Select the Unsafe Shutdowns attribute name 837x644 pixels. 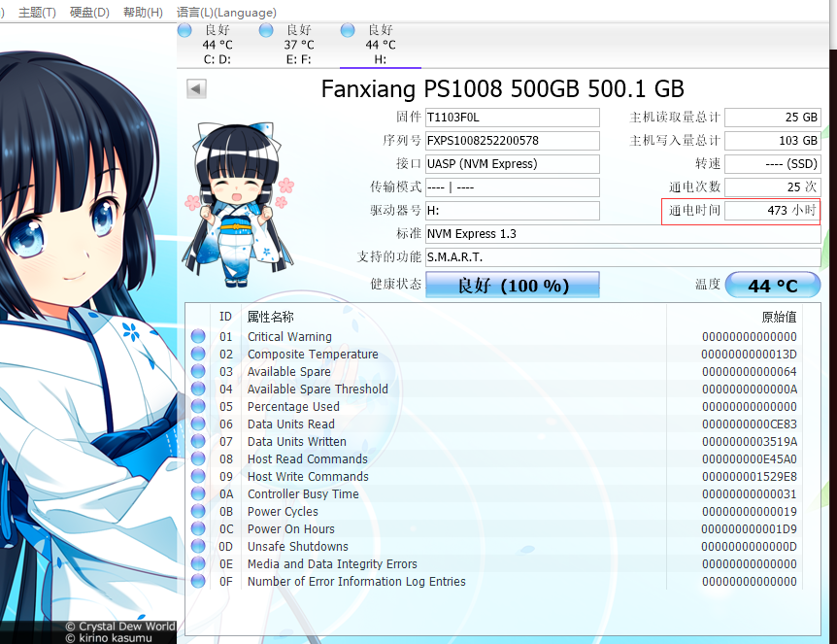[297, 546]
